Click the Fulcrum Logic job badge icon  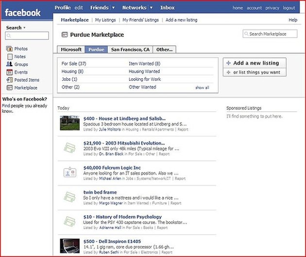[x=69, y=172]
